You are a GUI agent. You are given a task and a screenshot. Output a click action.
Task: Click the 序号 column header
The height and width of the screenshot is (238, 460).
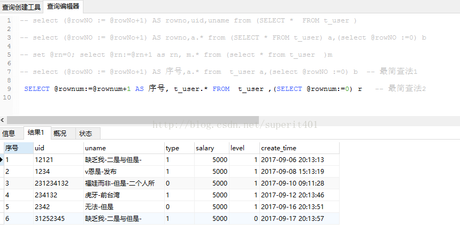[x=19, y=148]
